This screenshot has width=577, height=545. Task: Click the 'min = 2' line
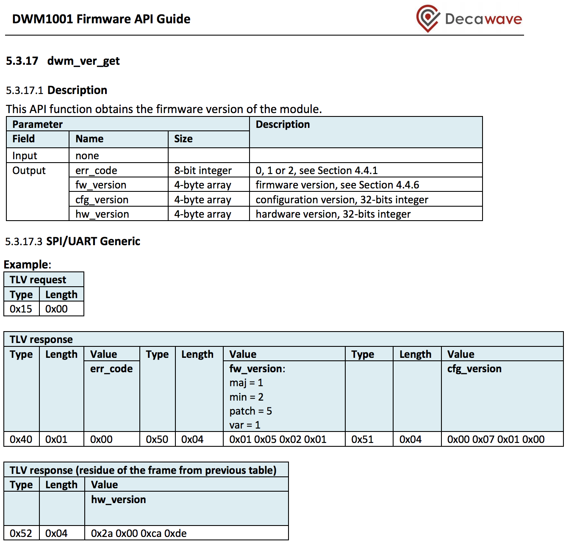(x=246, y=397)
